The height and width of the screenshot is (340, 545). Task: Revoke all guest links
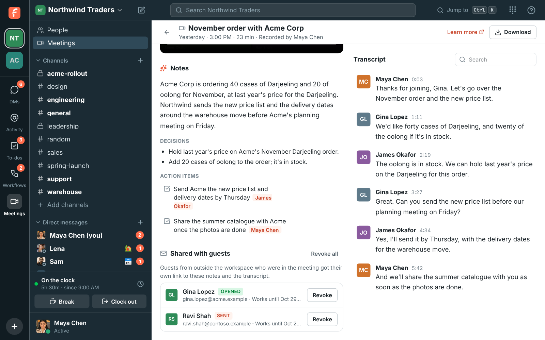pyautogui.click(x=324, y=254)
